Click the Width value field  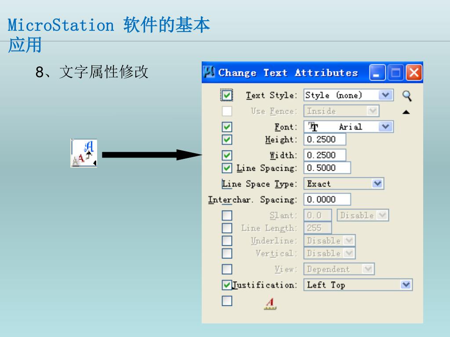click(x=325, y=155)
